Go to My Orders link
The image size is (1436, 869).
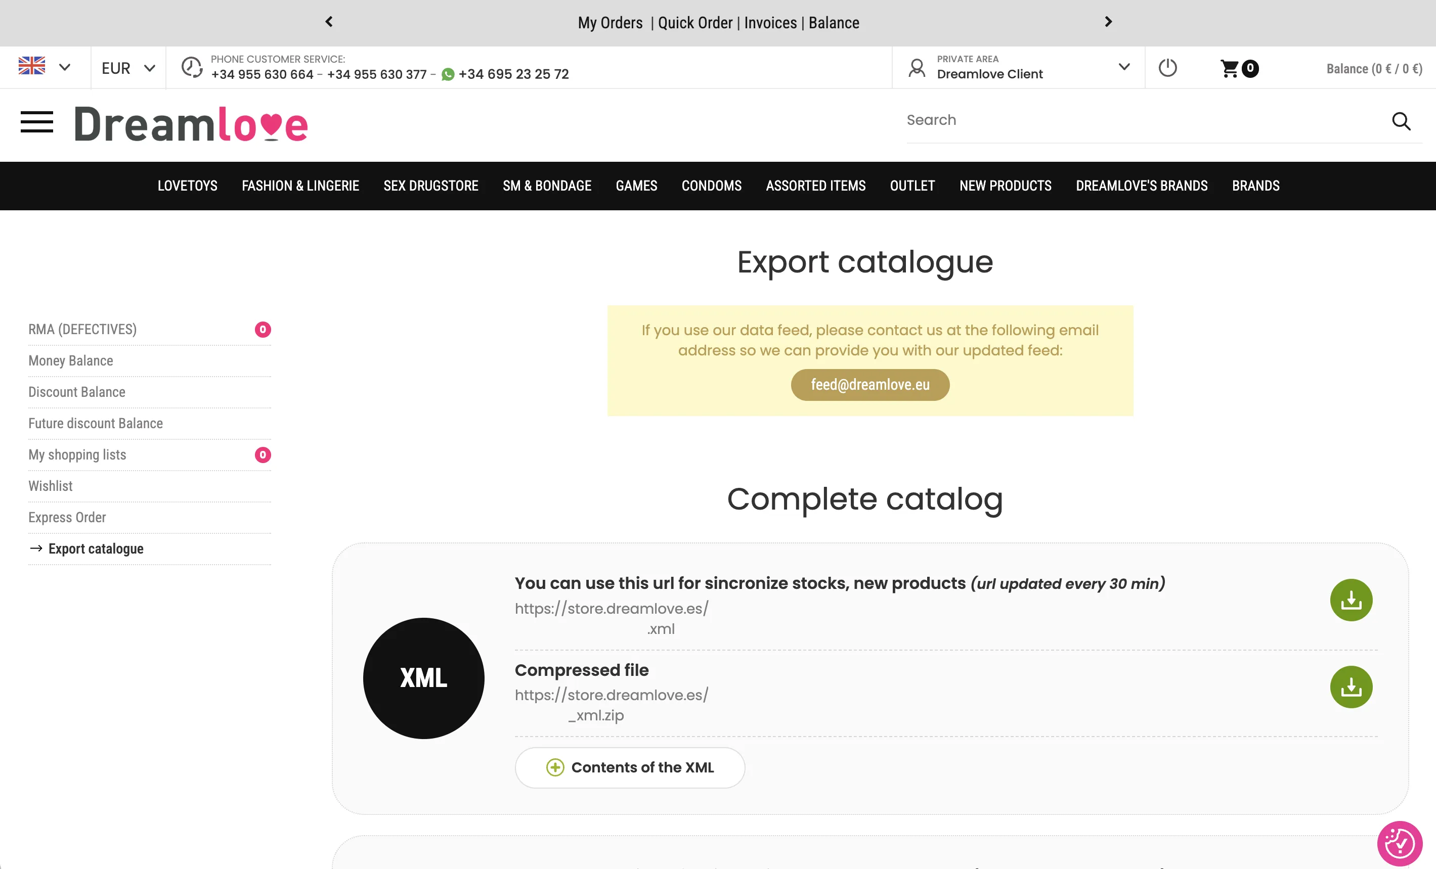coord(610,23)
